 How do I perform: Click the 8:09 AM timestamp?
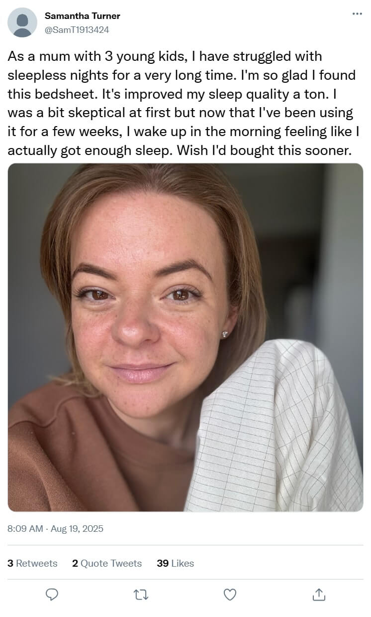(25, 528)
